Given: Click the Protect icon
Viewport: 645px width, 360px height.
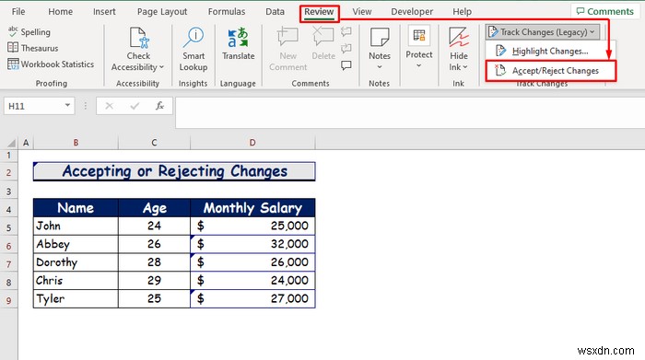Looking at the screenshot, I should pyautogui.click(x=418, y=36).
